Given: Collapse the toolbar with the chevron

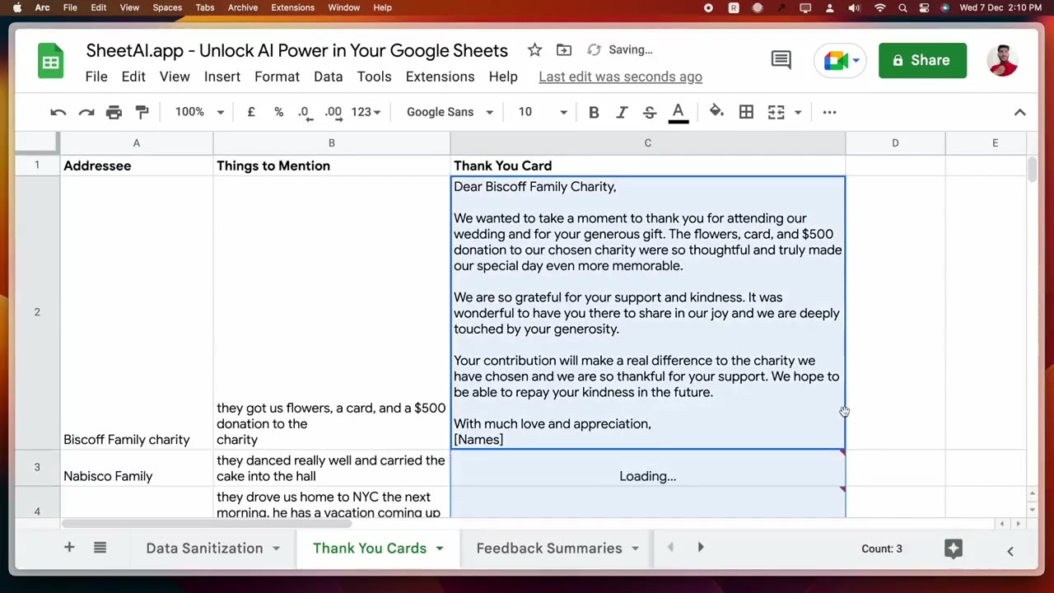Looking at the screenshot, I should pyautogui.click(x=1020, y=112).
